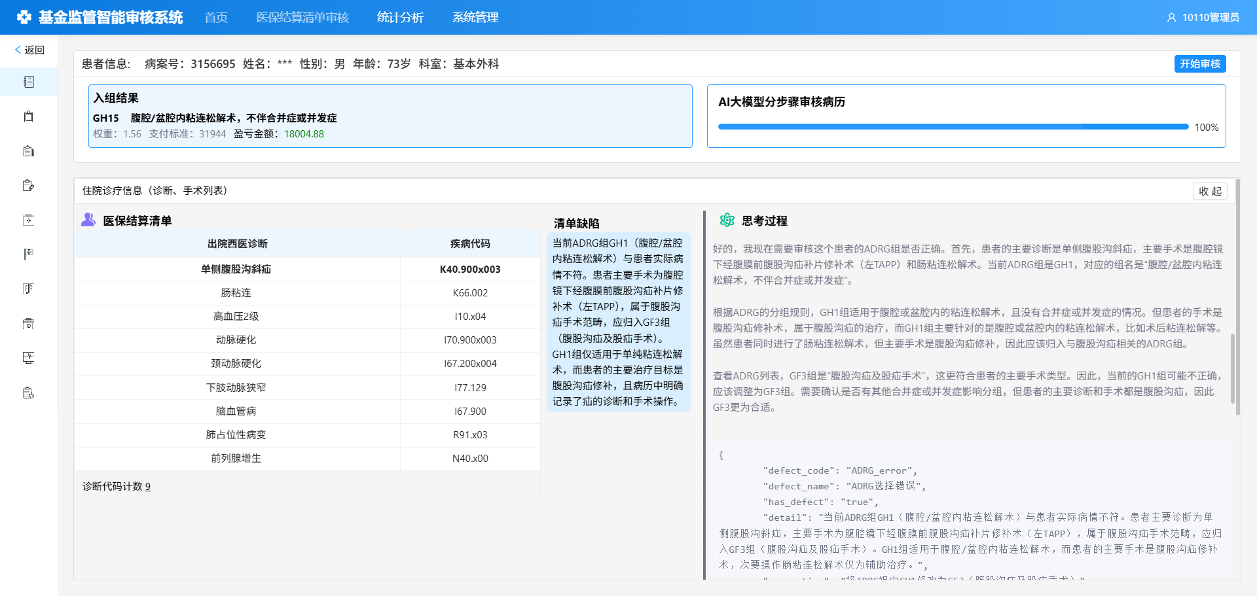Select the 脑血管病 diagnosis cell

[236, 412]
